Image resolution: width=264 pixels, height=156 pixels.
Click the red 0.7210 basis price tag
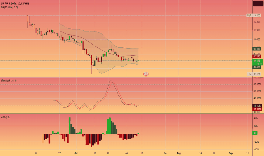coord(257,56)
